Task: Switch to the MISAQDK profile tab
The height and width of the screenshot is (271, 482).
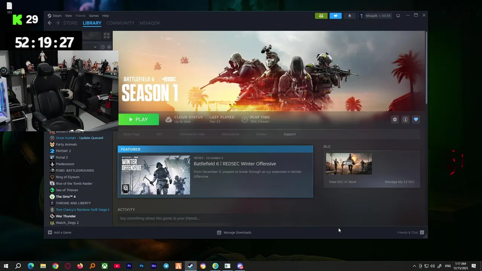Action: [150, 23]
